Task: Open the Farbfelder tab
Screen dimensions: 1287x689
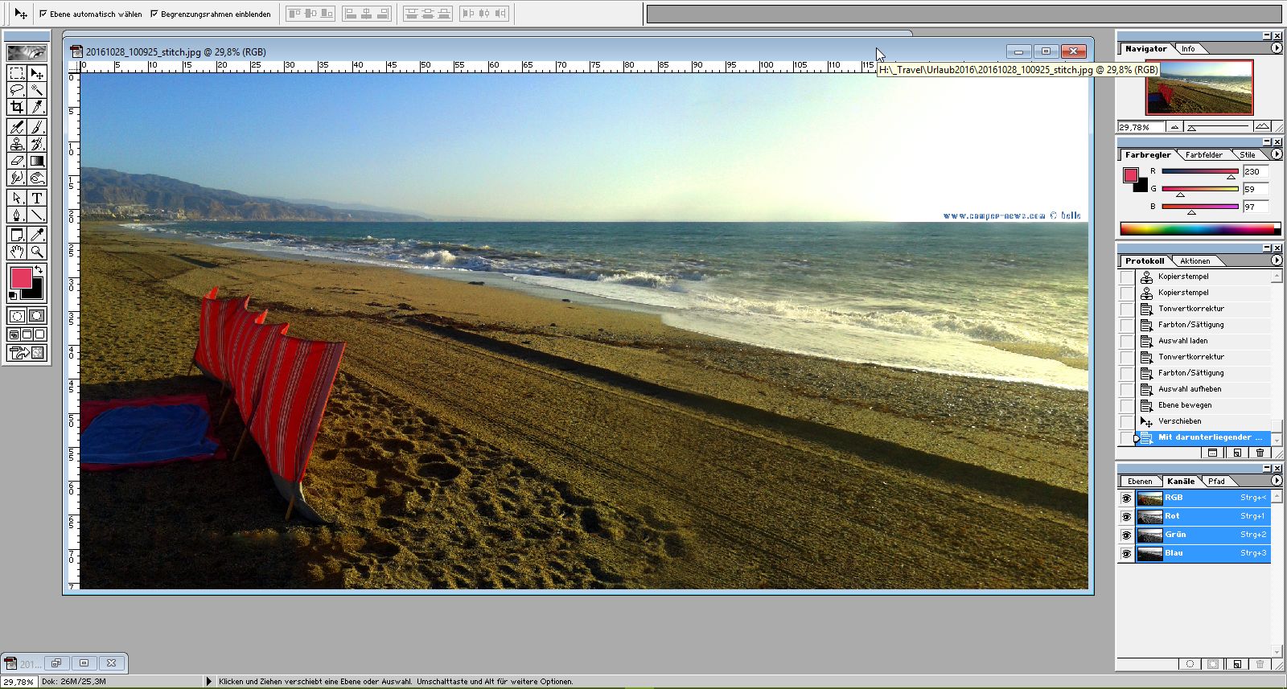Action: (1203, 155)
